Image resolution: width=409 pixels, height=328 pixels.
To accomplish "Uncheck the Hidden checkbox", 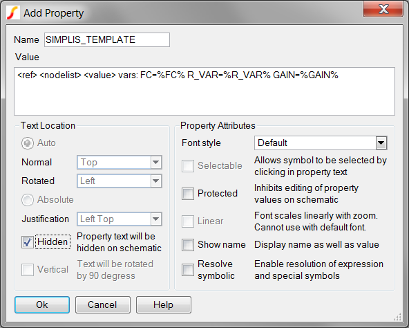I will 28,242.
